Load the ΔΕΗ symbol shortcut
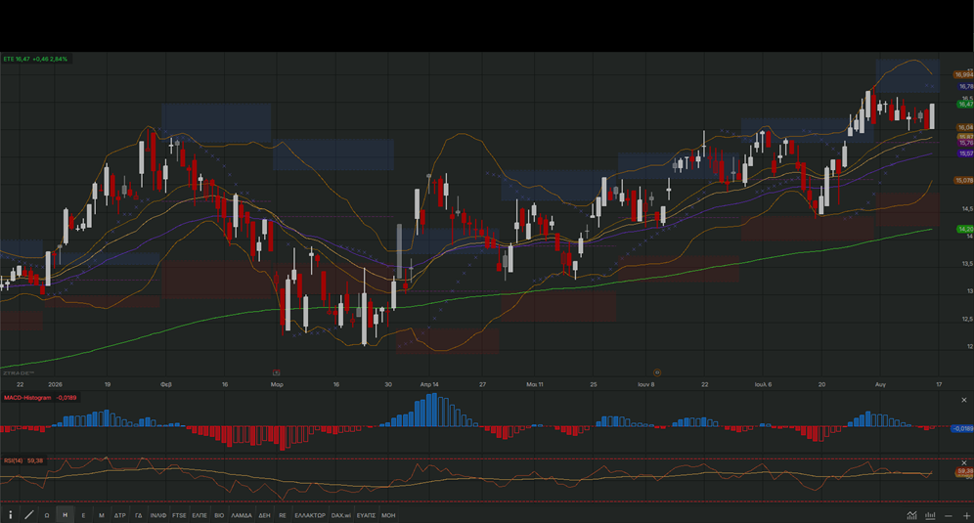974x523 pixels. point(265,515)
